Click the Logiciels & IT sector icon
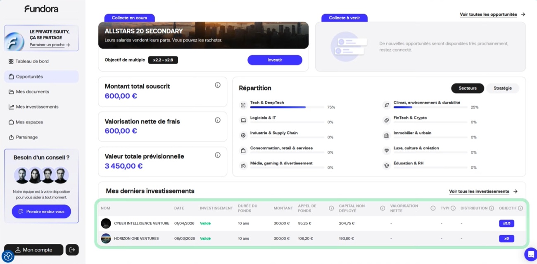The width and height of the screenshot is (537, 264). pyautogui.click(x=243, y=120)
